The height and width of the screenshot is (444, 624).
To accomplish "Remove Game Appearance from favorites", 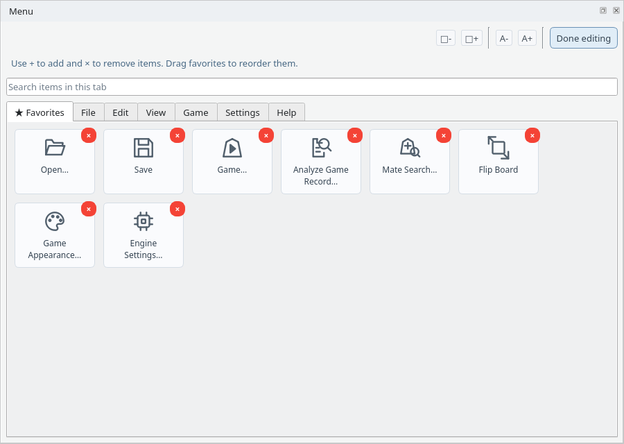I will point(89,209).
